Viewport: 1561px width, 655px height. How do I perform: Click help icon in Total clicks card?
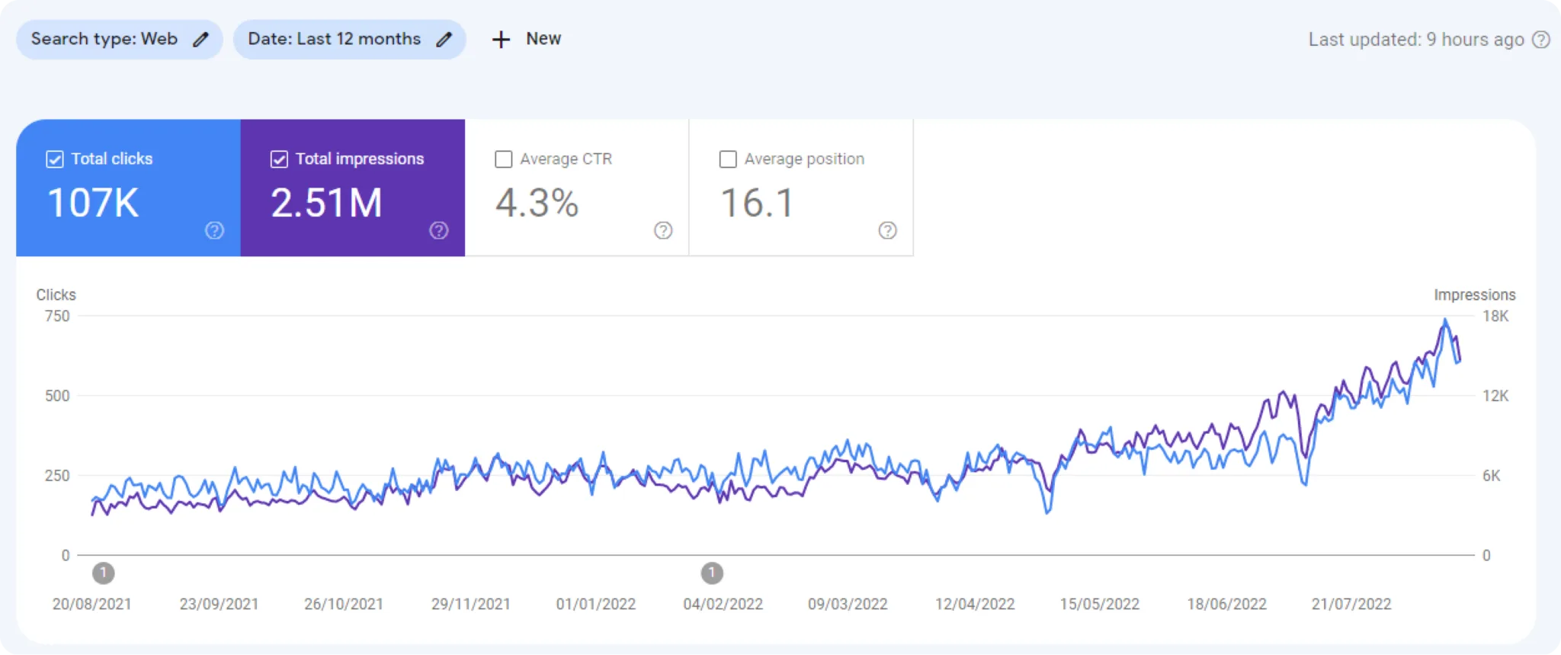(215, 230)
